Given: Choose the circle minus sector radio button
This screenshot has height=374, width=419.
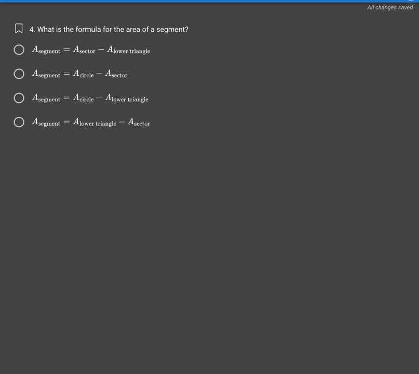Looking at the screenshot, I should [x=19, y=74].
